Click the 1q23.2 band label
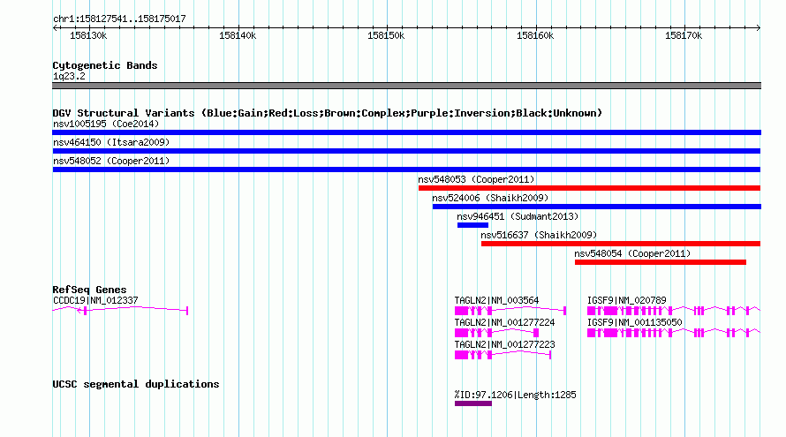Image resolution: width=786 pixels, height=437 pixels. (x=69, y=76)
